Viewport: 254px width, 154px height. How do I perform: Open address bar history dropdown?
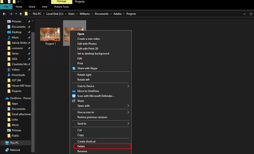(244, 14)
